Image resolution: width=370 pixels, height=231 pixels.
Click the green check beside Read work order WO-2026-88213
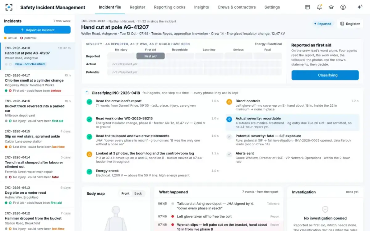point(89,119)
